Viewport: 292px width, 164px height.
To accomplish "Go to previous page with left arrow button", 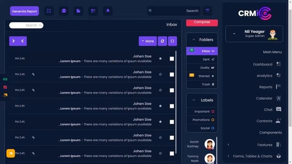I will (x=22, y=41).
